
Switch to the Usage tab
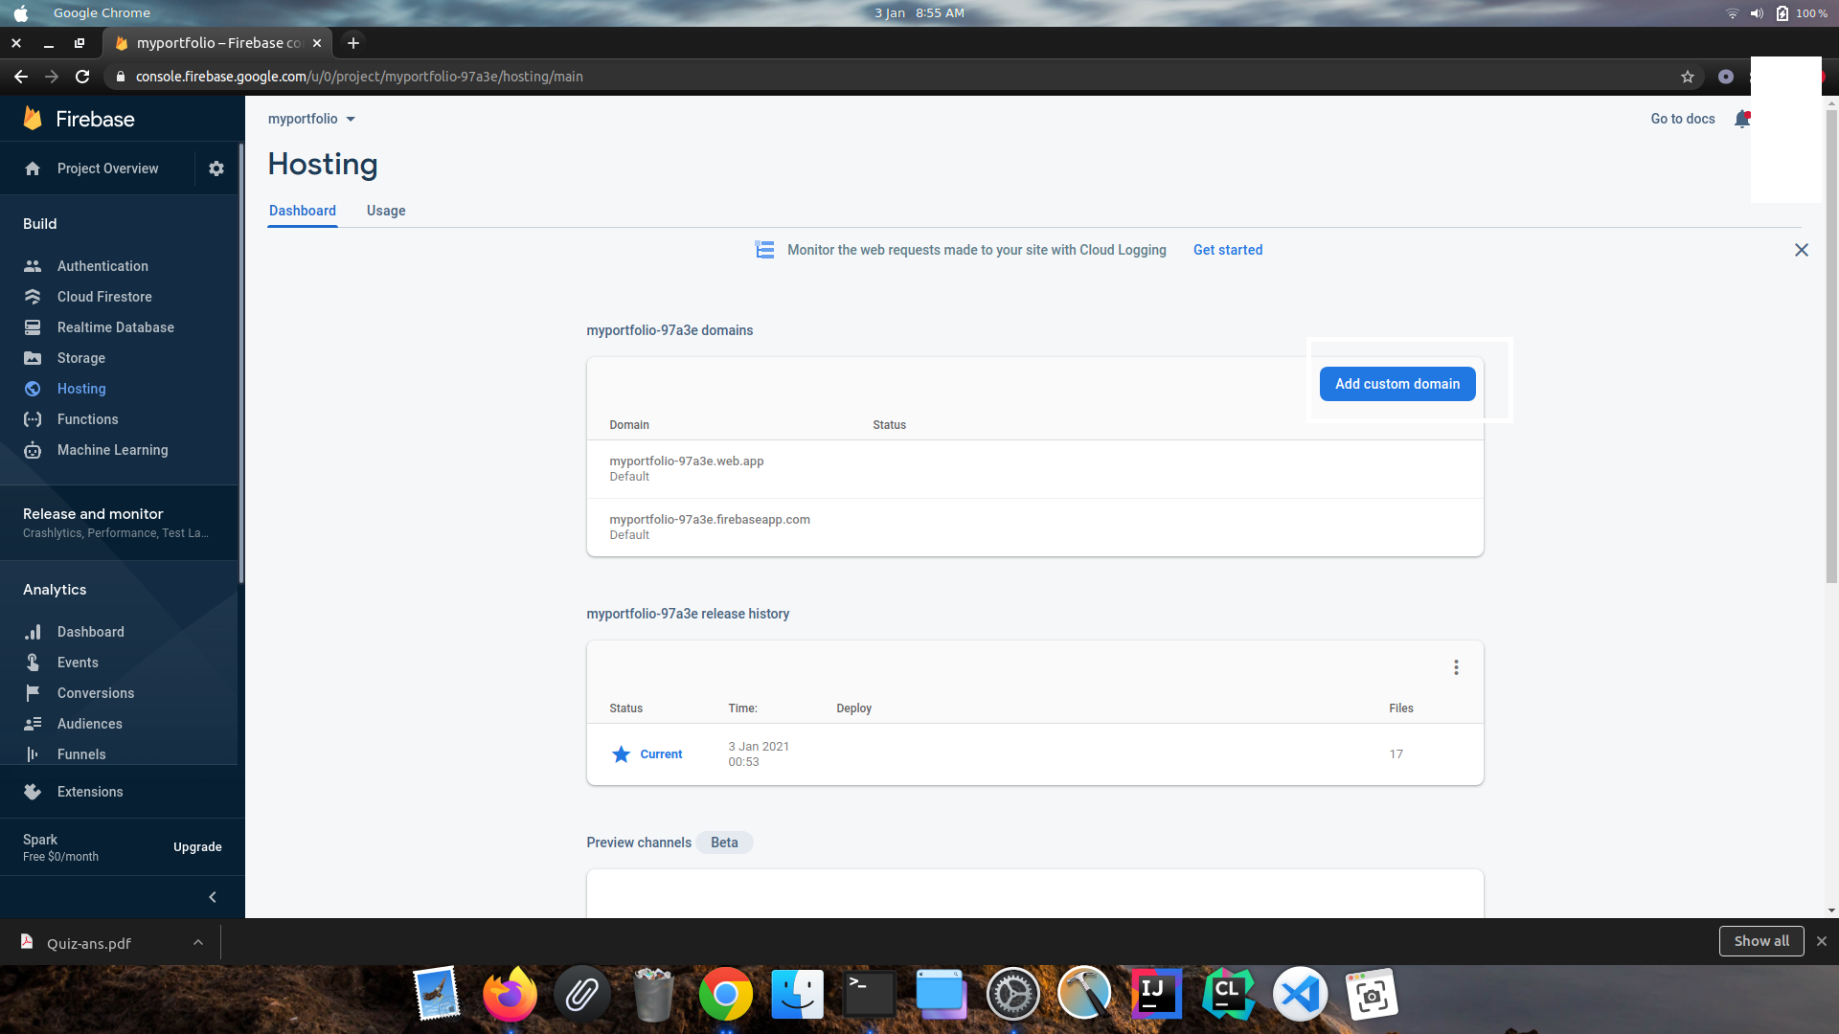[386, 211]
